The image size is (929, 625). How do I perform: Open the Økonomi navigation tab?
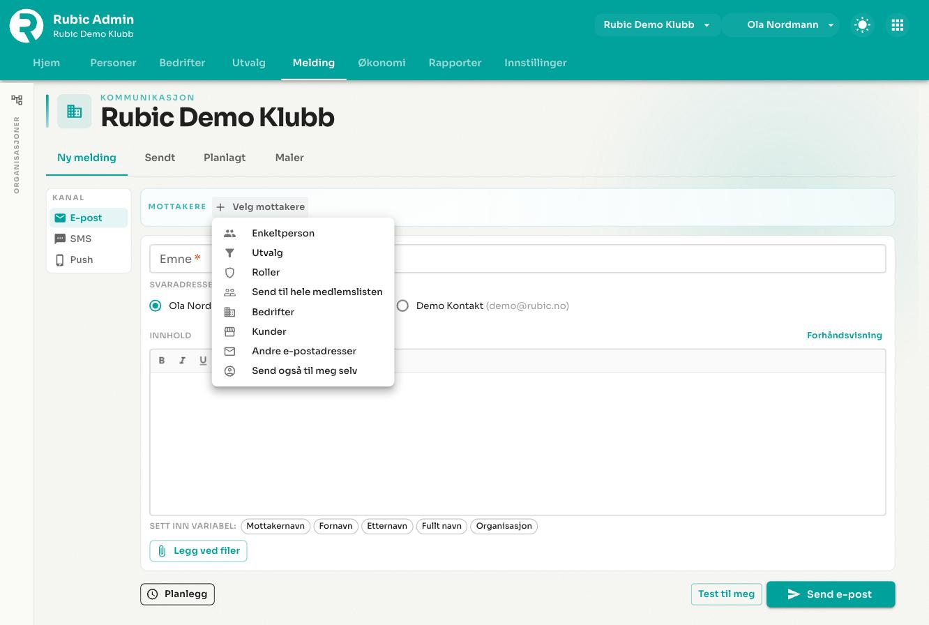coord(382,63)
